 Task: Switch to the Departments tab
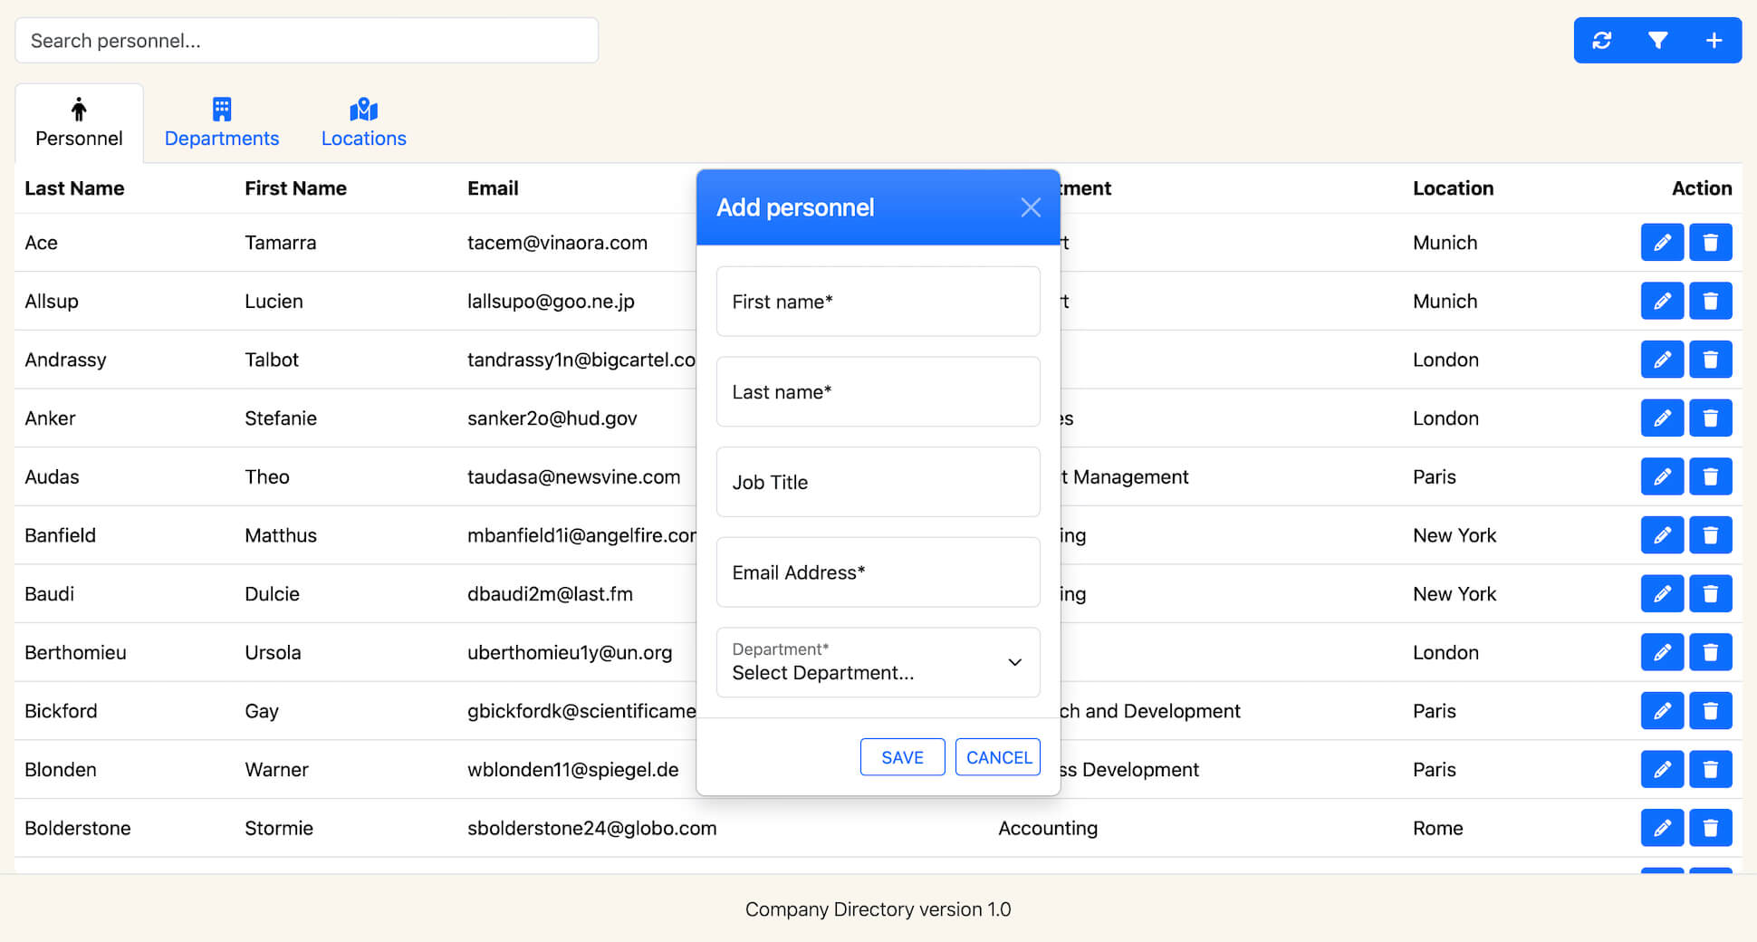(222, 123)
